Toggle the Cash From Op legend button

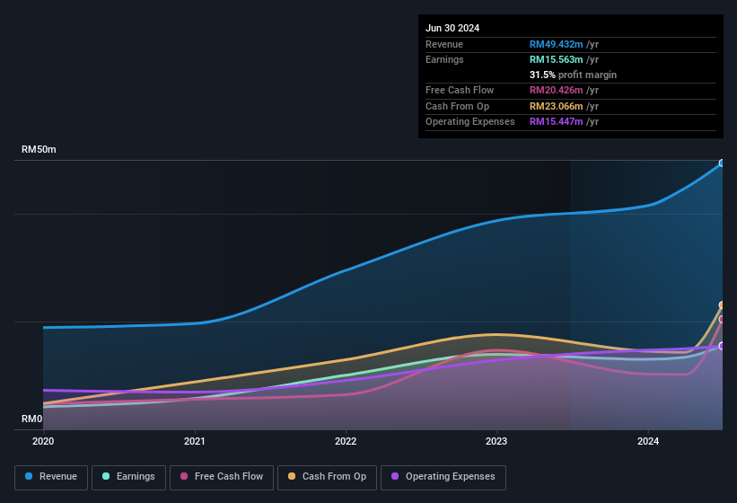click(x=327, y=477)
